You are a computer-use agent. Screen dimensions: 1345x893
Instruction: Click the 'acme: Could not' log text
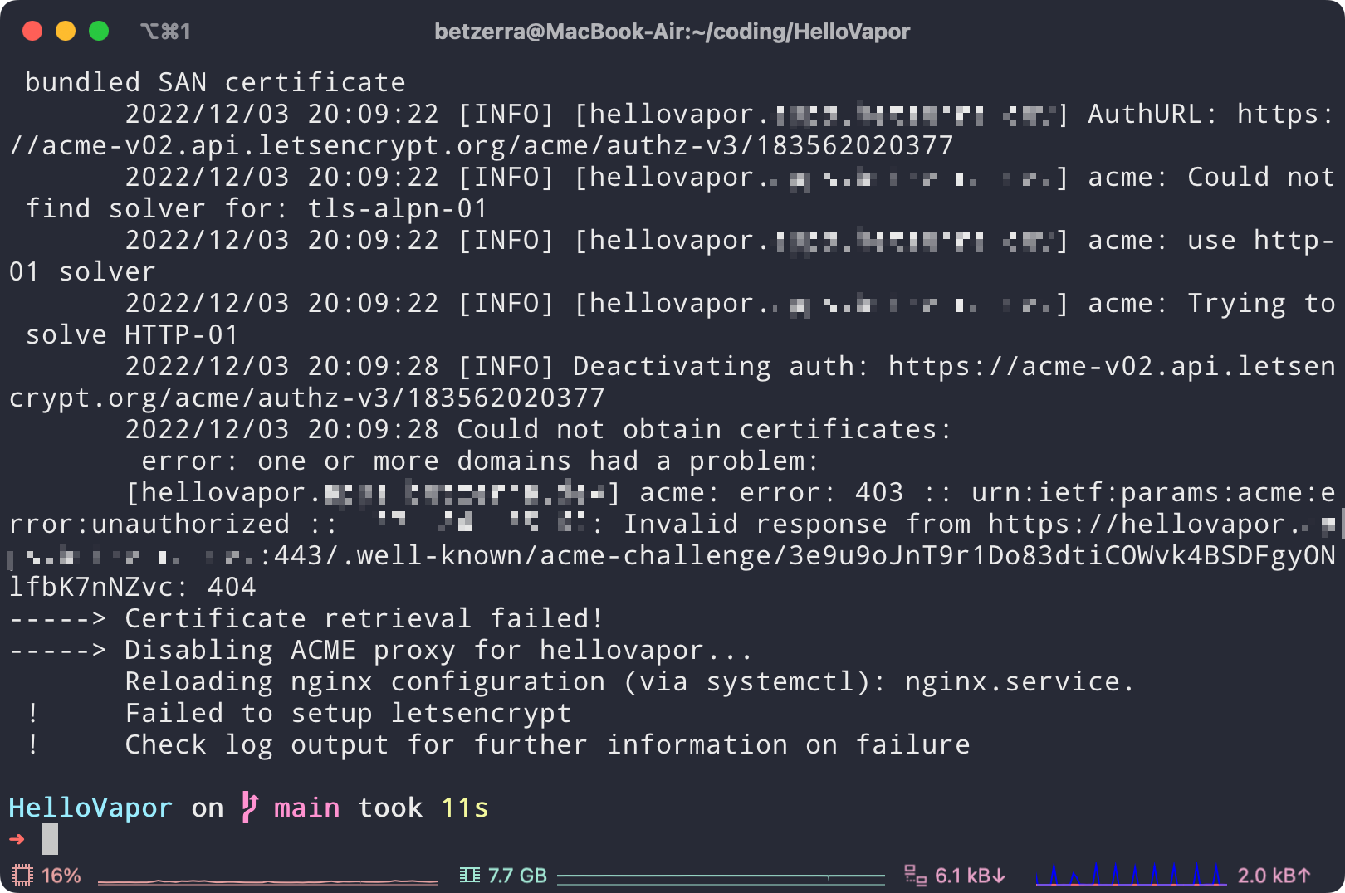click(1212, 177)
